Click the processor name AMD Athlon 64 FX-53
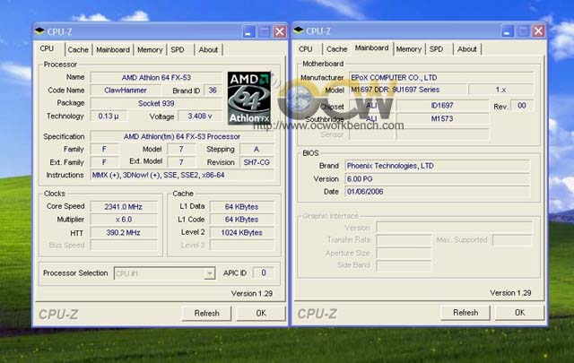The width and height of the screenshot is (574, 363). point(156,78)
